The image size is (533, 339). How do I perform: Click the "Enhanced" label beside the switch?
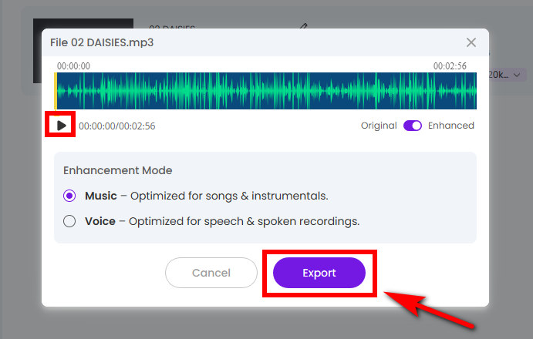[x=451, y=126]
